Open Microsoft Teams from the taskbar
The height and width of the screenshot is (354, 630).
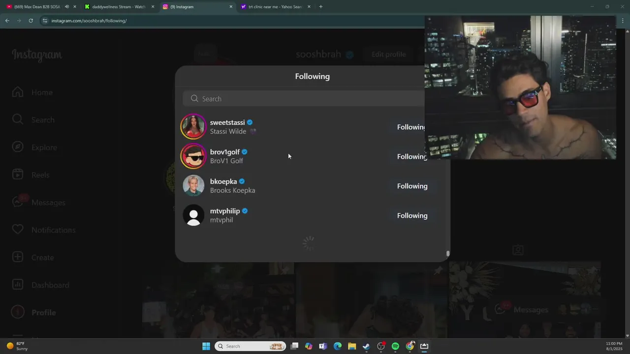coord(323,346)
